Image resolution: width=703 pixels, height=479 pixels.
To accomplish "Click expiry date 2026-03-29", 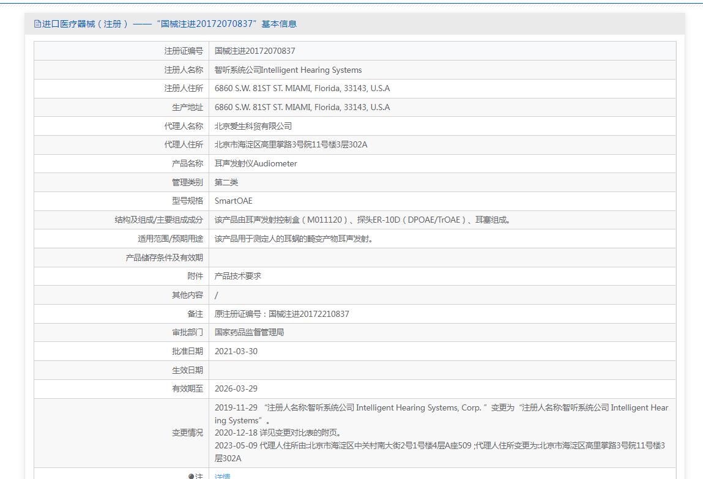I will (x=236, y=388).
